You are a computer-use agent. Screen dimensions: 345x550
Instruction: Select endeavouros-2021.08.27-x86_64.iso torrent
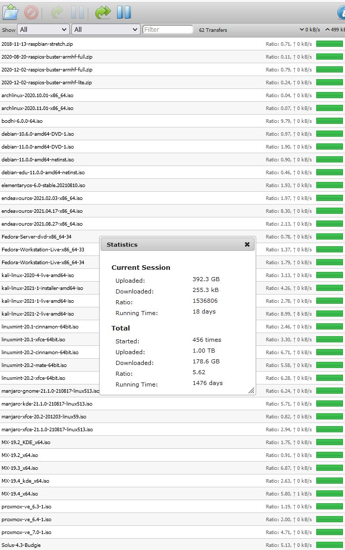pyautogui.click(x=172, y=224)
